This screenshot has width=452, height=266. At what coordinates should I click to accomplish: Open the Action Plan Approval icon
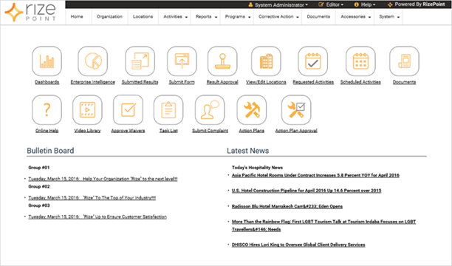pyautogui.click(x=296, y=110)
